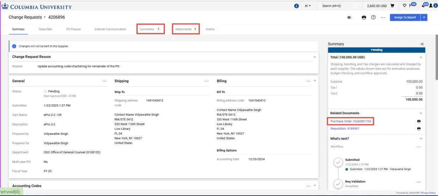
Task: Print Requisition 4189901 via printer icon
Action: [419, 129]
